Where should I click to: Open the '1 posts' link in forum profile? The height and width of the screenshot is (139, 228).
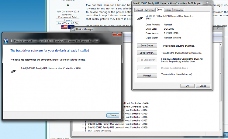tap(68, 20)
